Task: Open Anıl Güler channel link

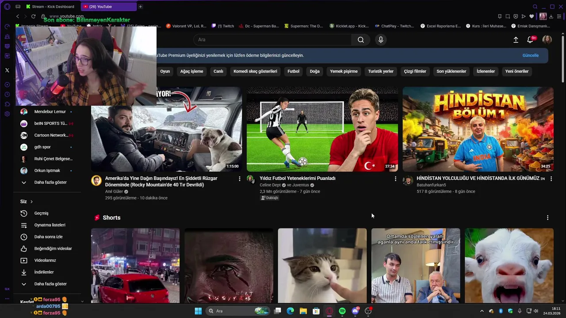Action: (114, 192)
